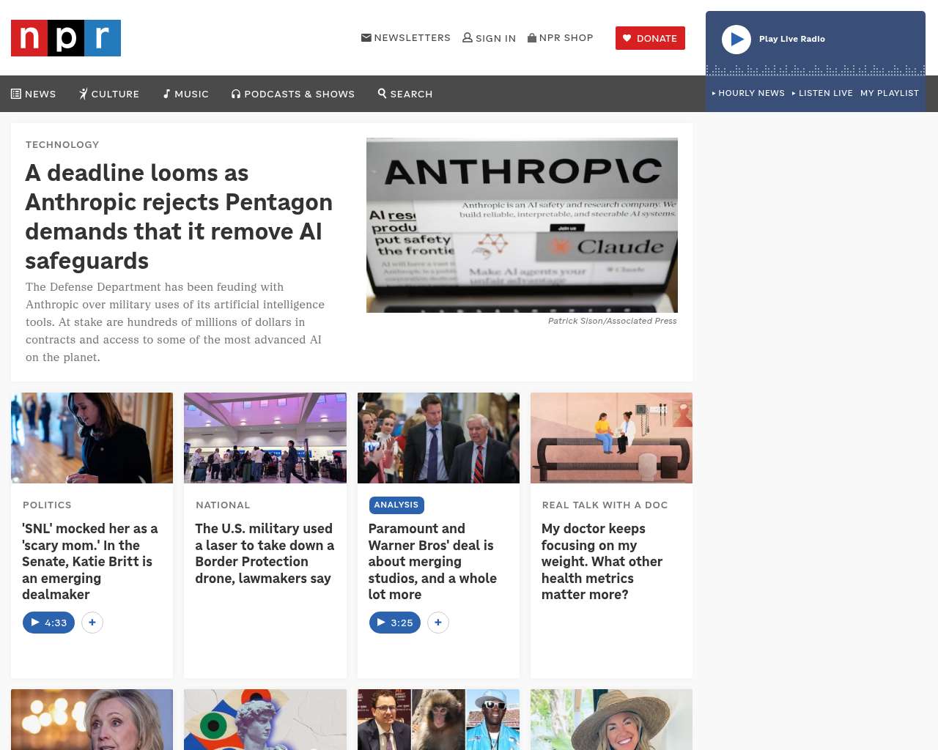Viewport: 938px width, 750px height.
Task: Click the Podcasts headphones icon
Action: [236, 94]
